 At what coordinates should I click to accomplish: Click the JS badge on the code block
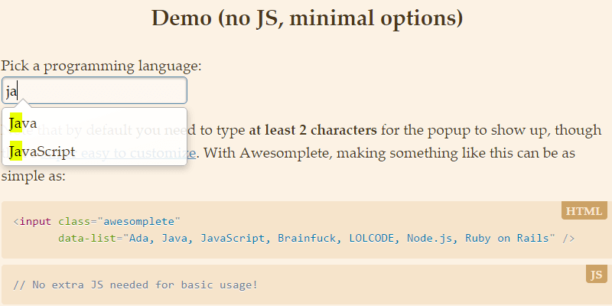[x=596, y=274]
